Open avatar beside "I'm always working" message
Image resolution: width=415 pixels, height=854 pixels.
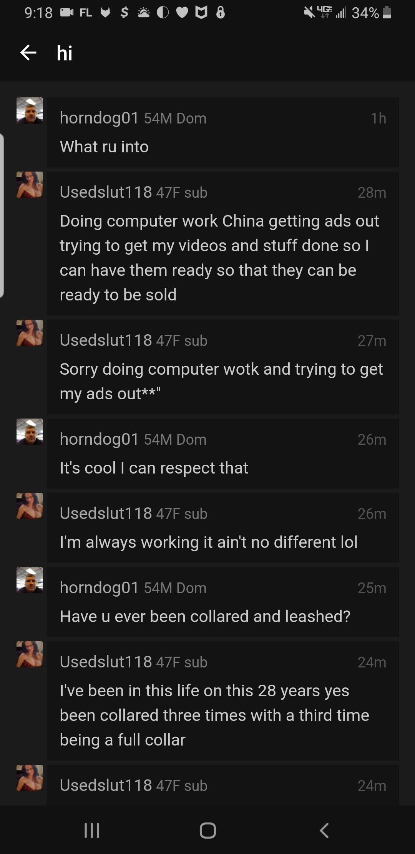tap(30, 506)
